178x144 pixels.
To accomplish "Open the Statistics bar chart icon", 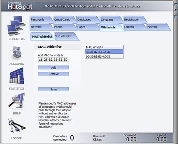I will tap(17, 76).
